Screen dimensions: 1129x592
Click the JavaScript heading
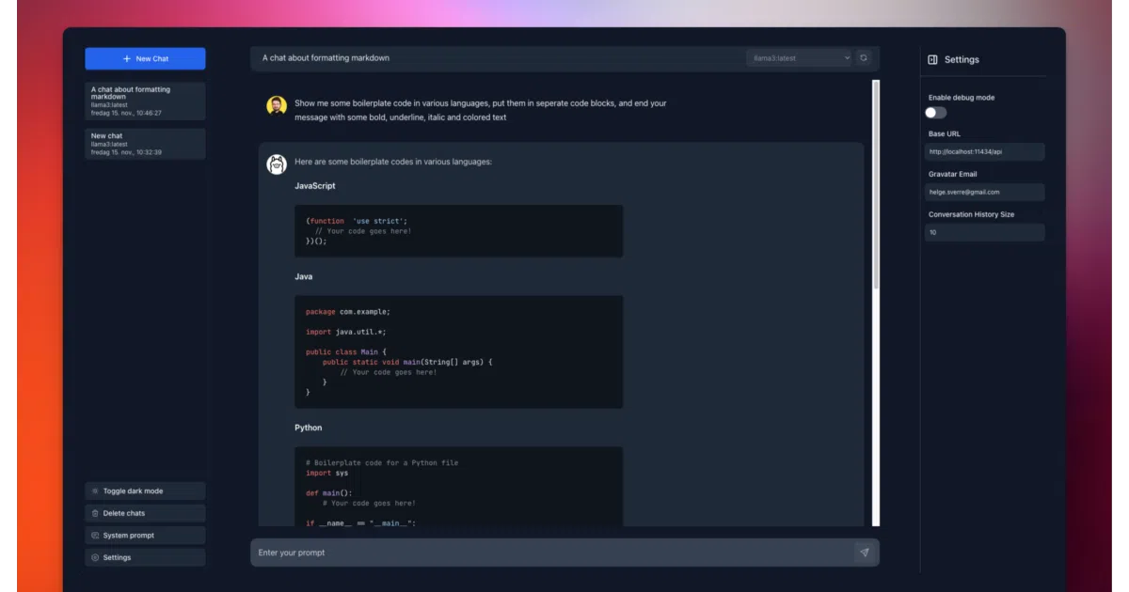[x=315, y=186]
